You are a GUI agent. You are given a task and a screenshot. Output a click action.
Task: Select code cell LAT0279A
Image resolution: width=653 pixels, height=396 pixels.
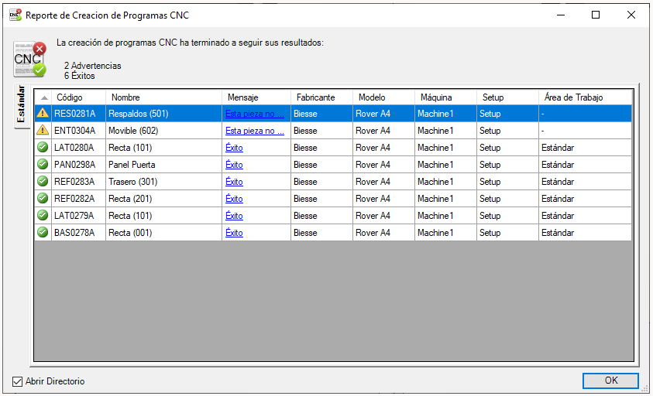tap(79, 216)
